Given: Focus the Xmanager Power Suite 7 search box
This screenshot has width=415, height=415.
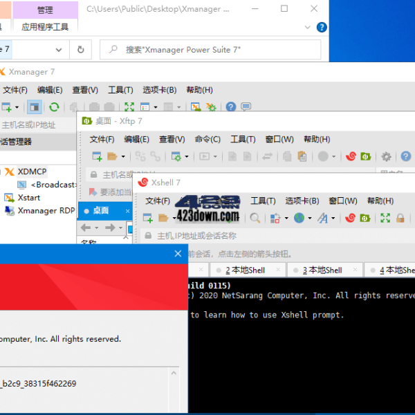Looking at the screenshot, I should 210,50.
